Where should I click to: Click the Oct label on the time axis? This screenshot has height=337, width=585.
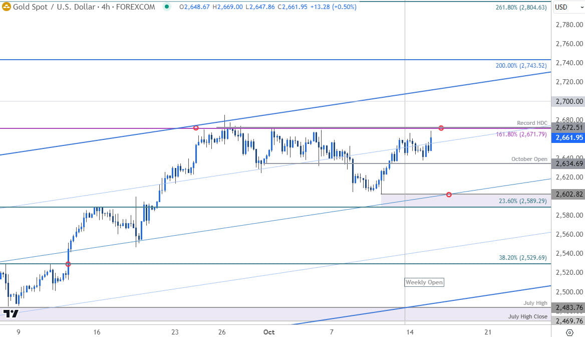click(269, 332)
